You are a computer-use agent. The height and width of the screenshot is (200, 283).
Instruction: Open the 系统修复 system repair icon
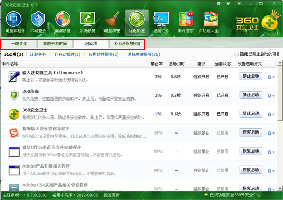87,22
